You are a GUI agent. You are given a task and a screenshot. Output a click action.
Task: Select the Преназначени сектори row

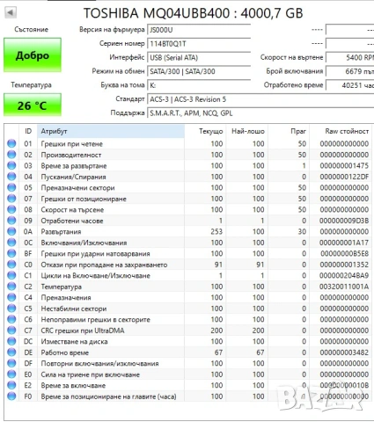pyautogui.click(x=188, y=187)
